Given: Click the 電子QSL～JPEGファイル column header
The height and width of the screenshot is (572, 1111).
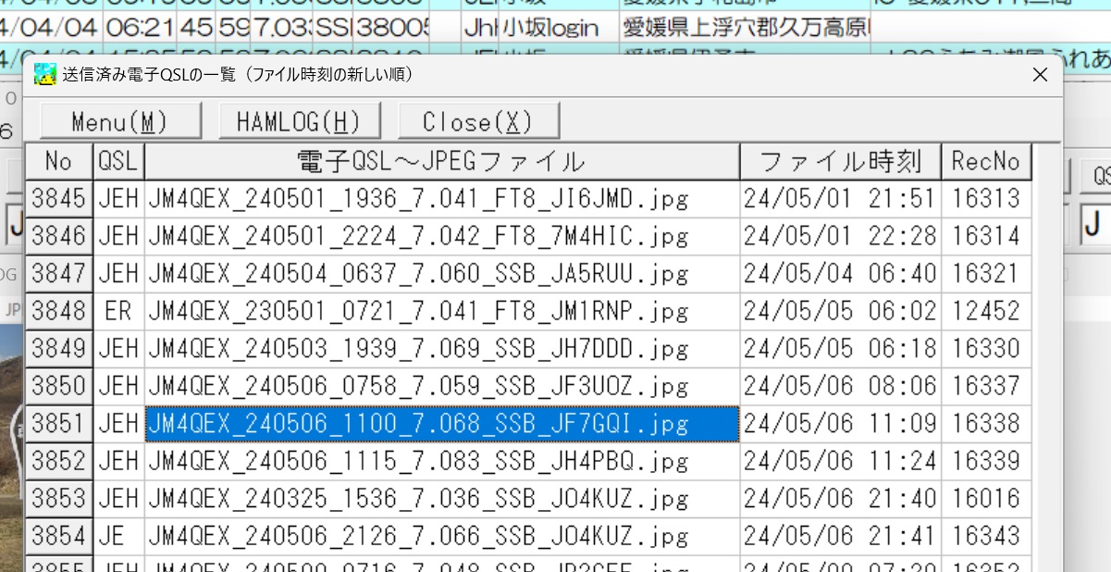Looking at the screenshot, I should tap(441, 162).
